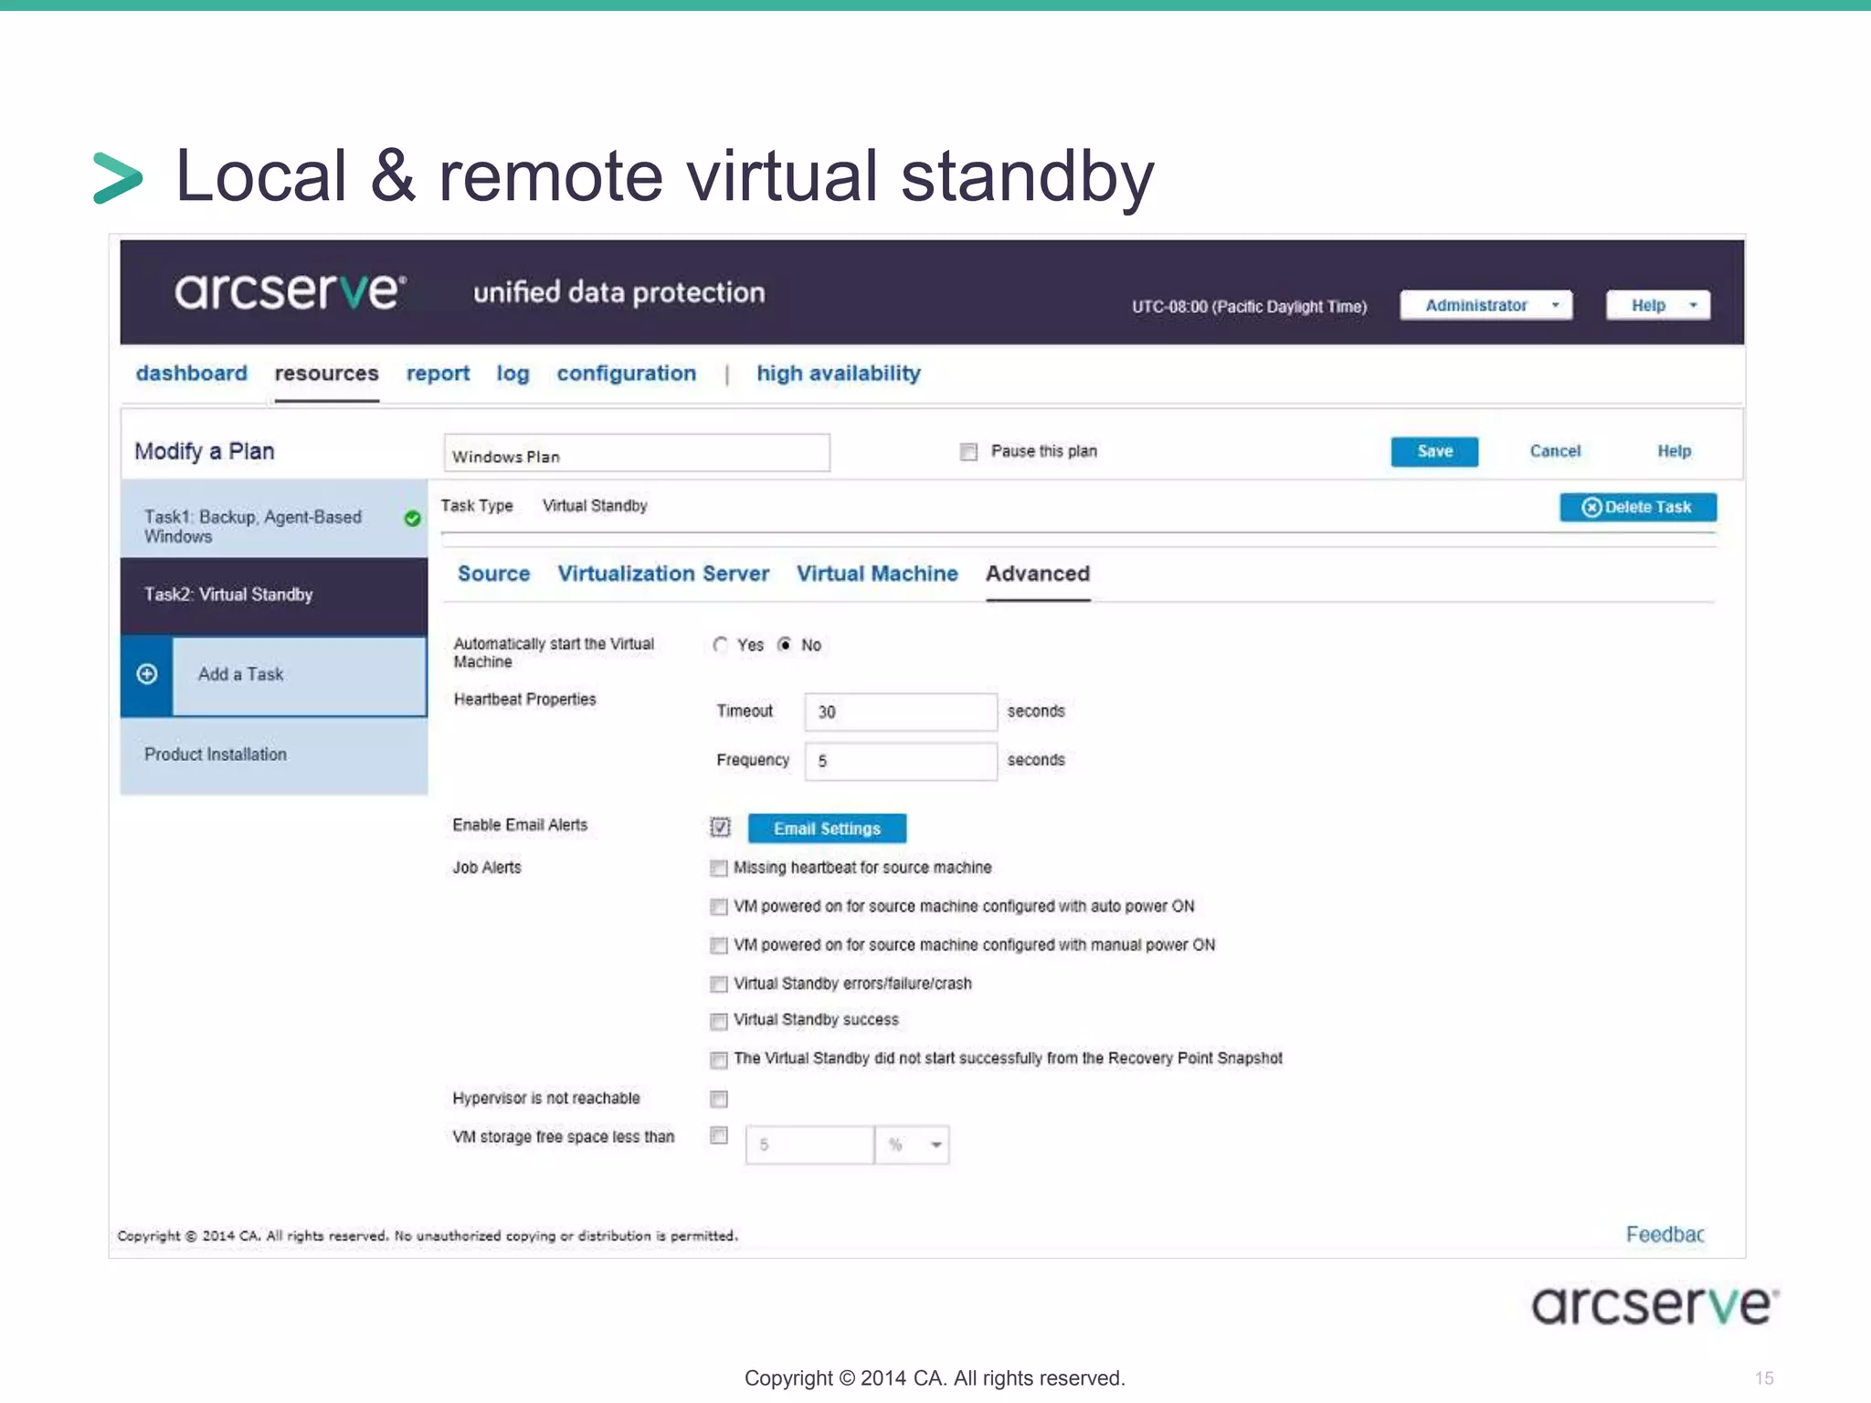The image size is (1871, 1403).
Task: Check VM powered on with manual power ON
Action: 719,945
